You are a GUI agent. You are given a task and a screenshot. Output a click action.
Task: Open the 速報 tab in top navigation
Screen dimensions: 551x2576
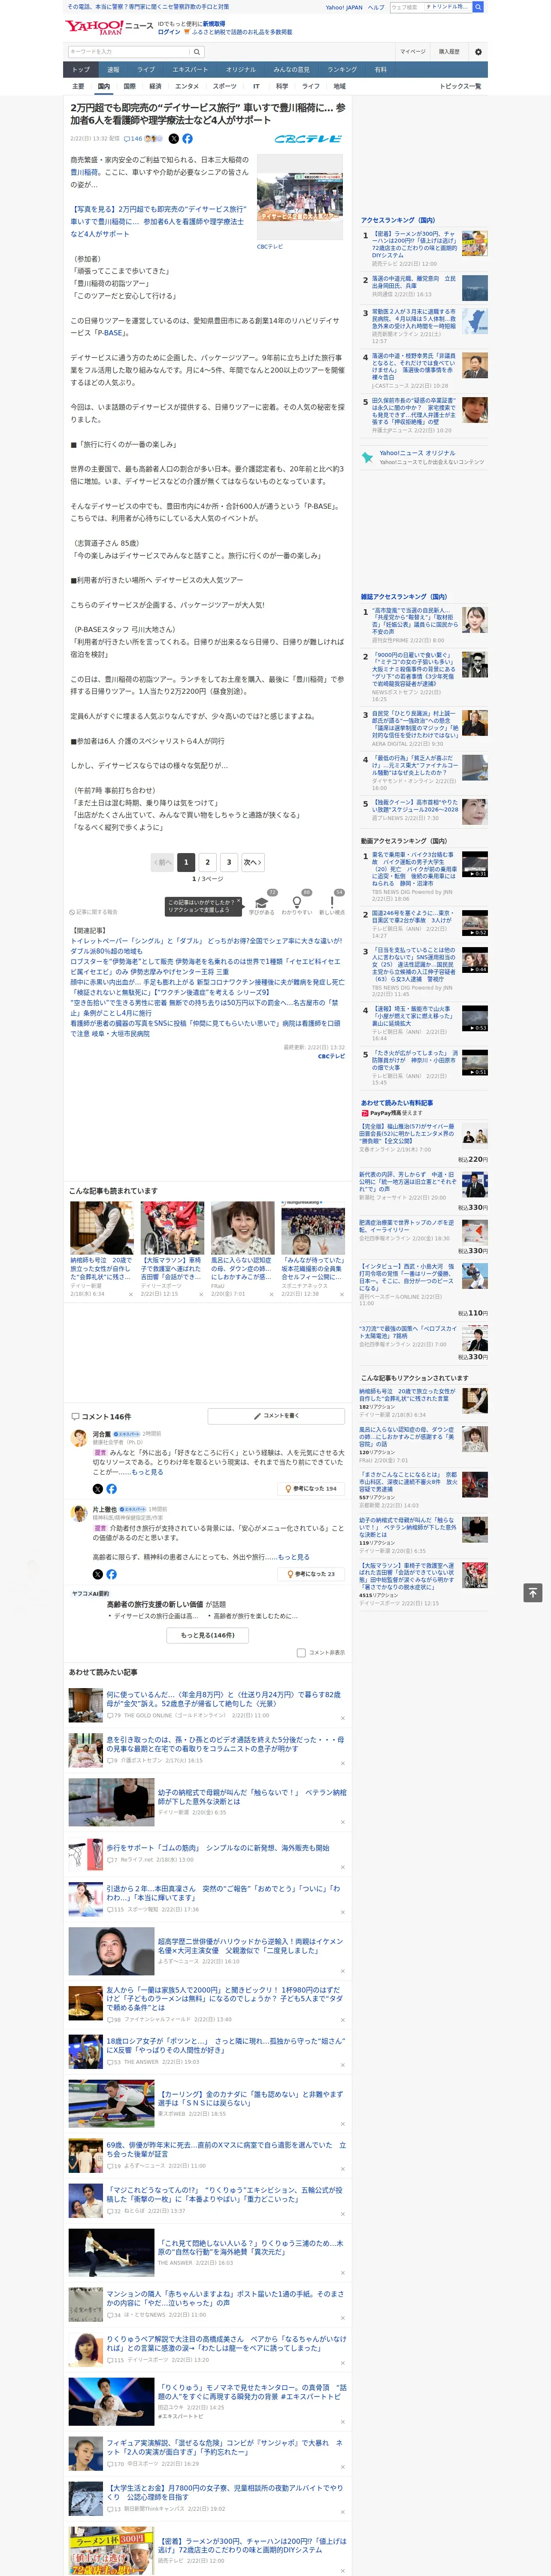[x=113, y=70]
